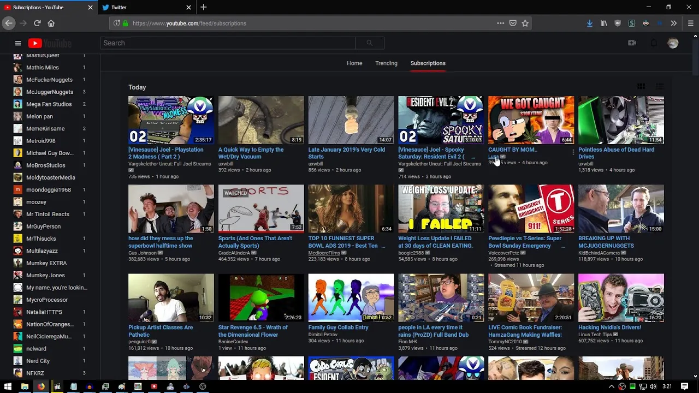Show hidden system tray icons
This screenshot has width=699, height=393.
(612, 386)
